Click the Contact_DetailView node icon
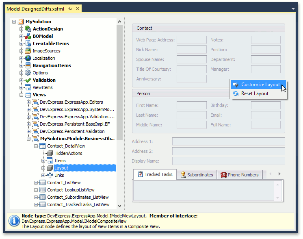The image size is (303, 239). tap(43, 146)
